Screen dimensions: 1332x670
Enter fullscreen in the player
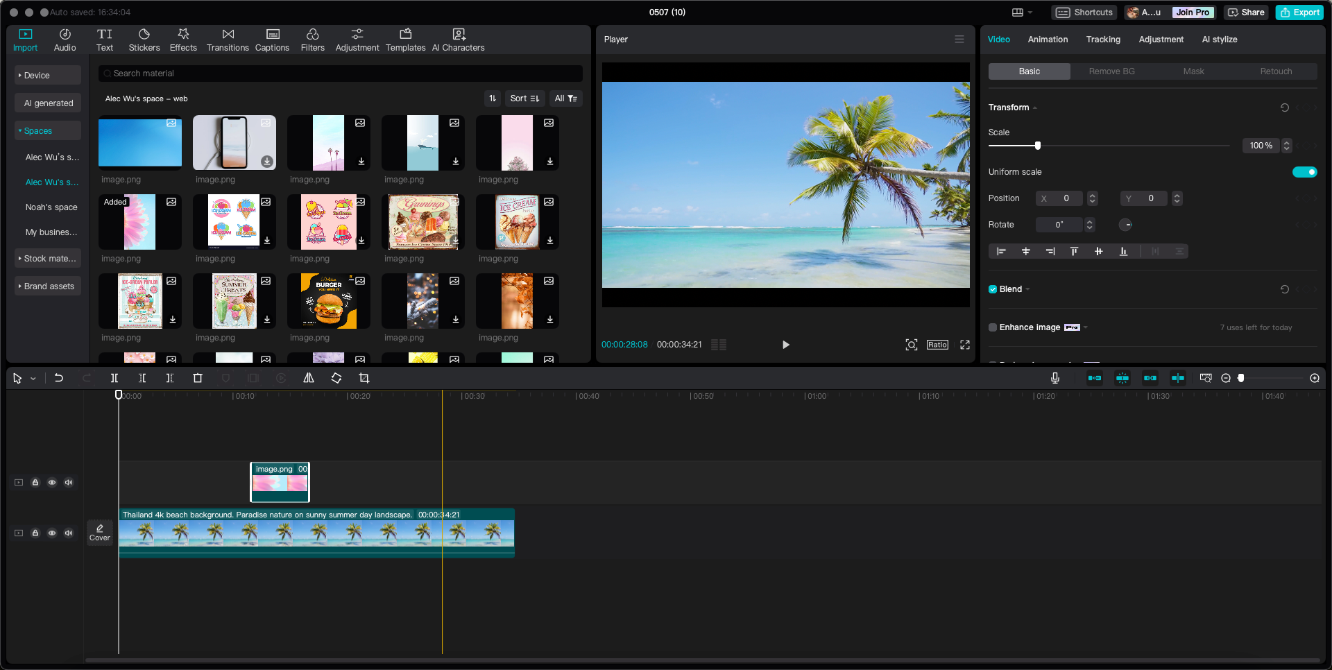tap(964, 345)
